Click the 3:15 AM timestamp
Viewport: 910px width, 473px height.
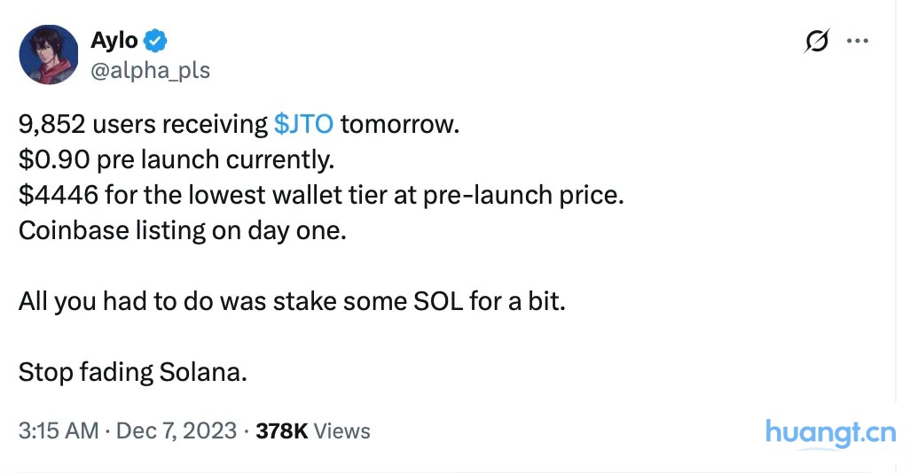point(59,430)
